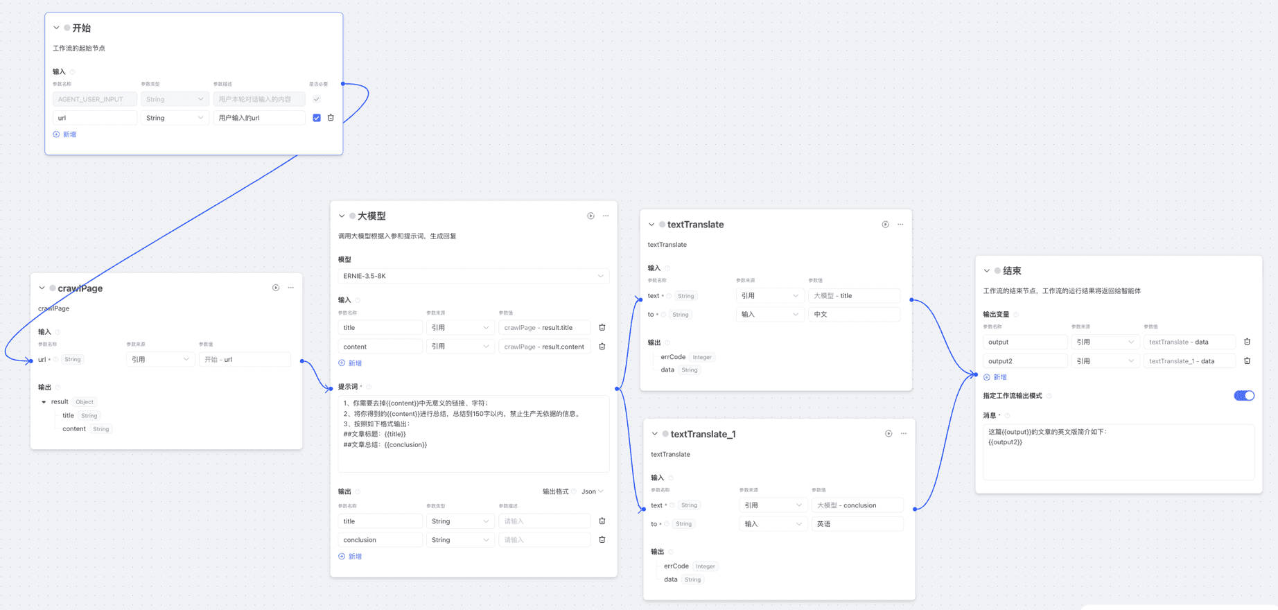Delete the conclusion output row in 大模型

click(602, 540)
